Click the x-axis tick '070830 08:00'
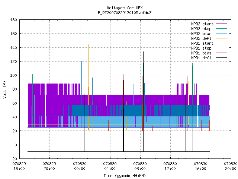Viewport: 238px width, 179px height. (140, 166)
